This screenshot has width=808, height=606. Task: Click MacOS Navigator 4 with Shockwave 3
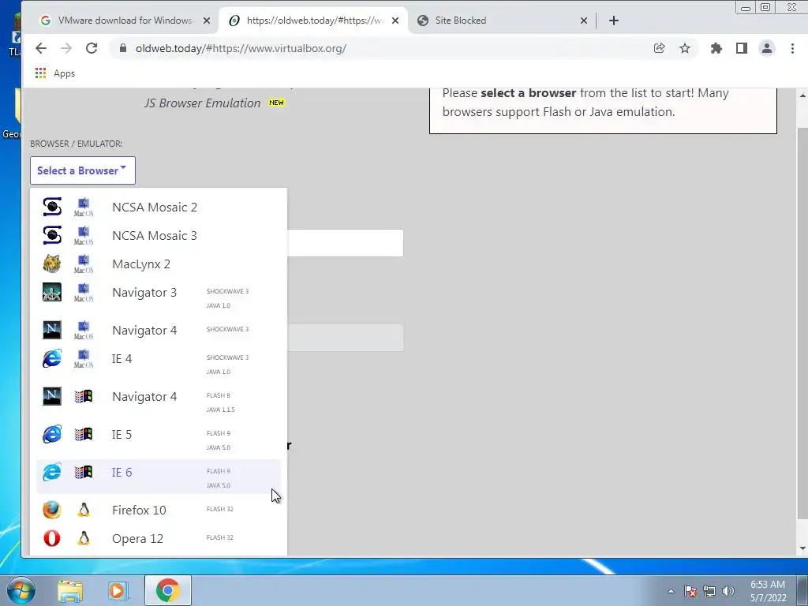[159, 331]
